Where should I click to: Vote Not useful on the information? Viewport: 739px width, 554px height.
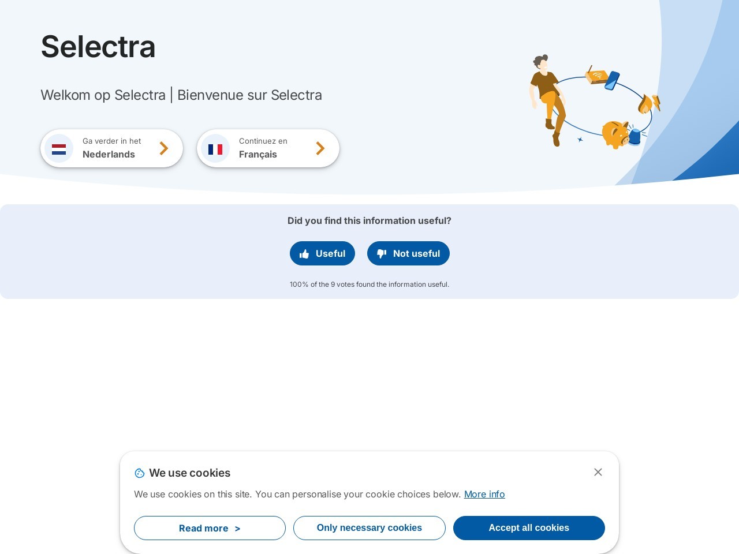pyautogui.click(x=408, y=253)
